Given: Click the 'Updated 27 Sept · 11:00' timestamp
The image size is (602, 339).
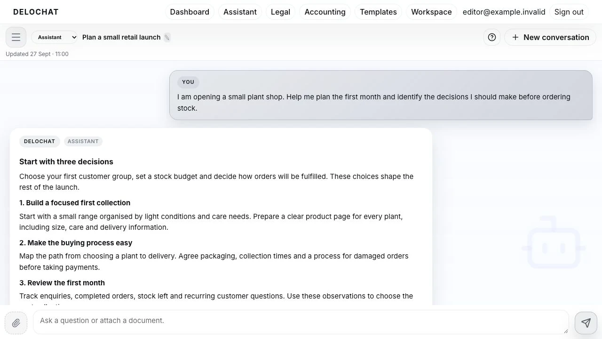Looking at the screenshot, I should click(x=37, y=54).
